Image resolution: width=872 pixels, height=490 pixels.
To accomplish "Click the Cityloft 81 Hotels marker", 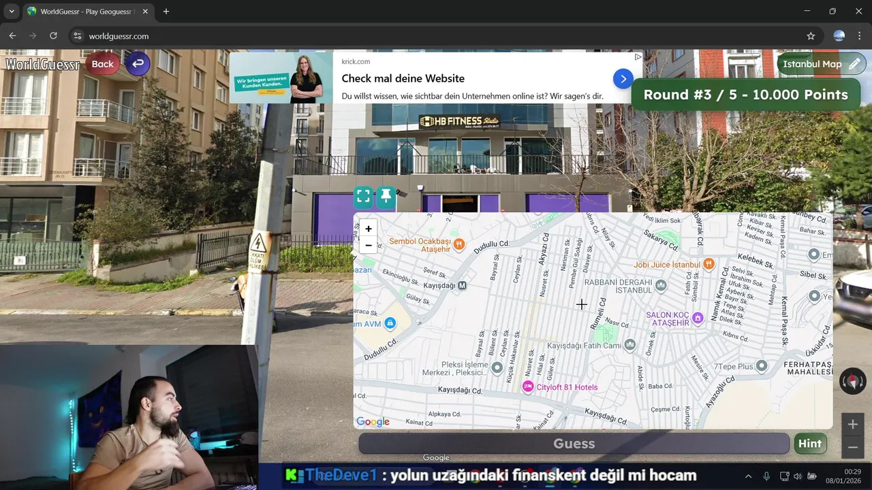I will (527, 387).
